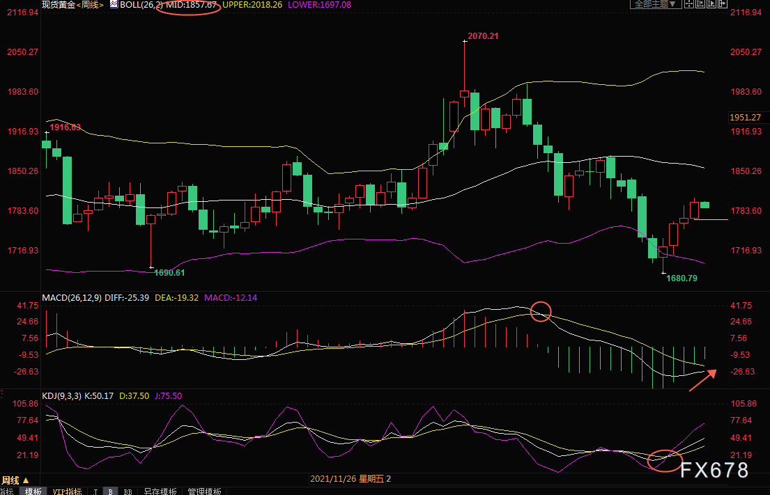The width and height of the screenshot is (770, 495).
Task: Toggle the BB template button
Action: [128, 492]
